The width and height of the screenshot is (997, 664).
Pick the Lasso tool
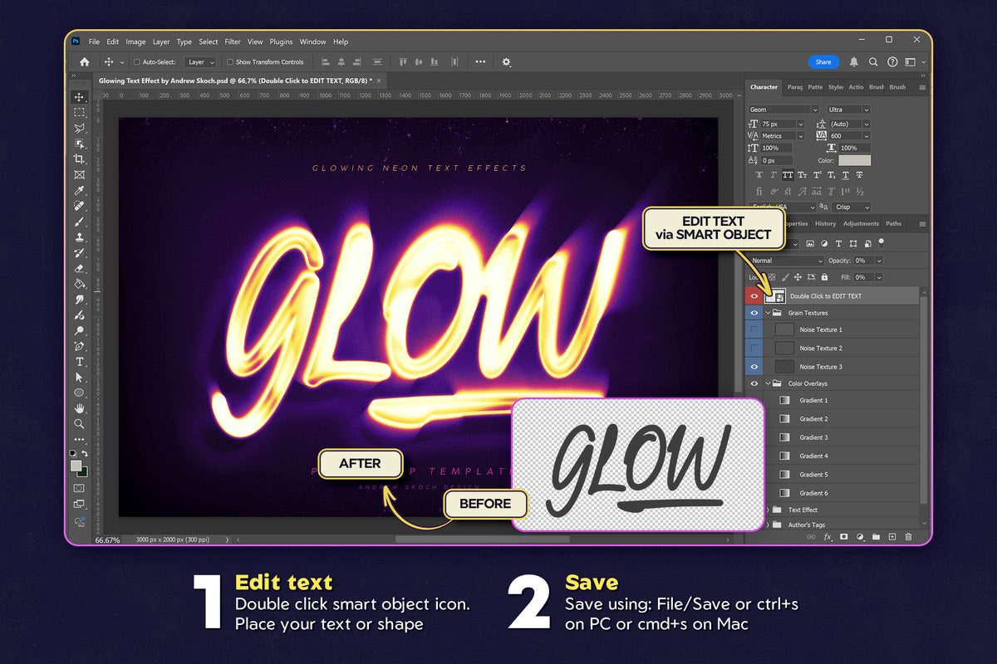click(79, 127)
